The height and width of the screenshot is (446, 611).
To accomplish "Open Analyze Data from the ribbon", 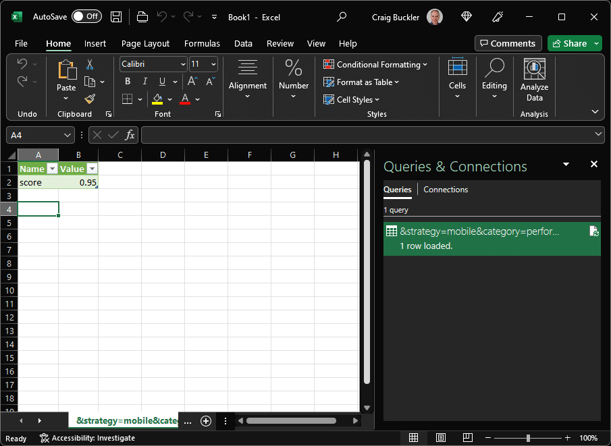I will click(534, 81).
